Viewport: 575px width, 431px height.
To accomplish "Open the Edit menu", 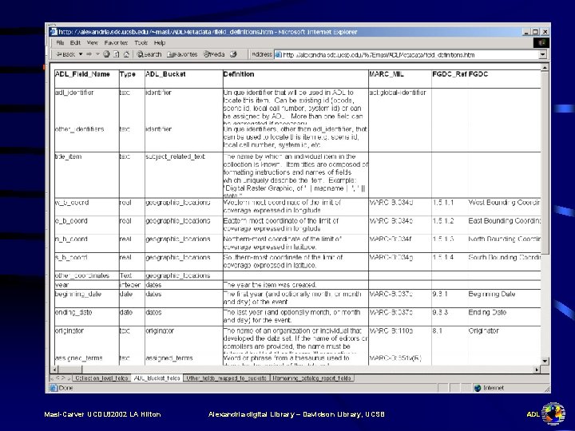I will (x=75, y=43).
